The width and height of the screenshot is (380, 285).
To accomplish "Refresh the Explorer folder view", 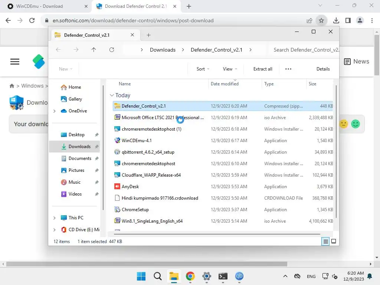I will tap(111, 50).
